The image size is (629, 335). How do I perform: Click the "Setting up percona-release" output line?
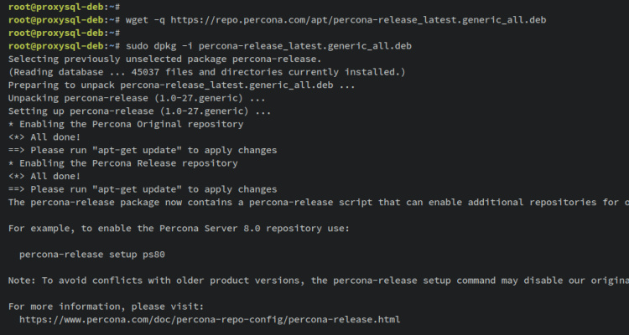tap(139, 111)
